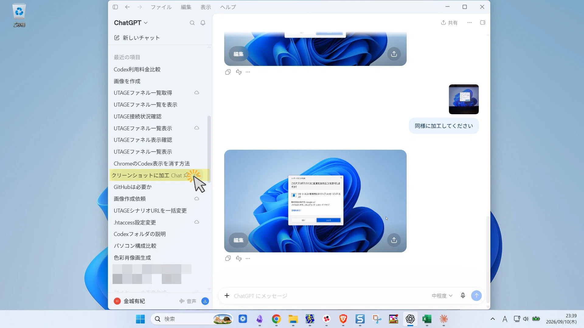The image size is (584, 328).
Task: Focus the ChatGPT にメッセージ input field
Action: coord(330,296)
